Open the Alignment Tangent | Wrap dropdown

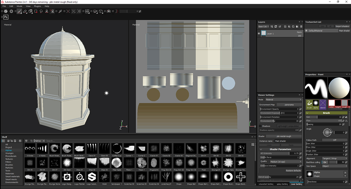pyautogui.click(x=335, y=158)
